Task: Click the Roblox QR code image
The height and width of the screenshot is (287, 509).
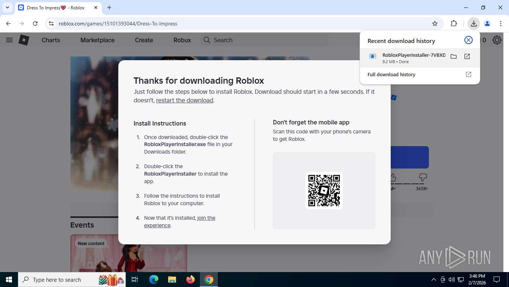Action: click(324, 190)
